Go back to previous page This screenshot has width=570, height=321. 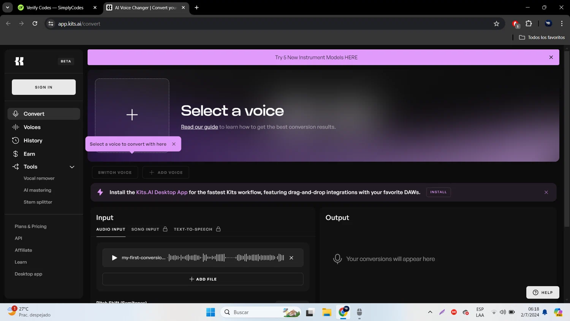tap(8, 24)
